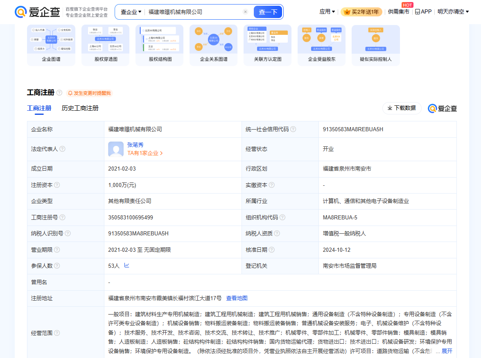Click the 下载数据 button
481x358 pixels.
pos(402,108)
